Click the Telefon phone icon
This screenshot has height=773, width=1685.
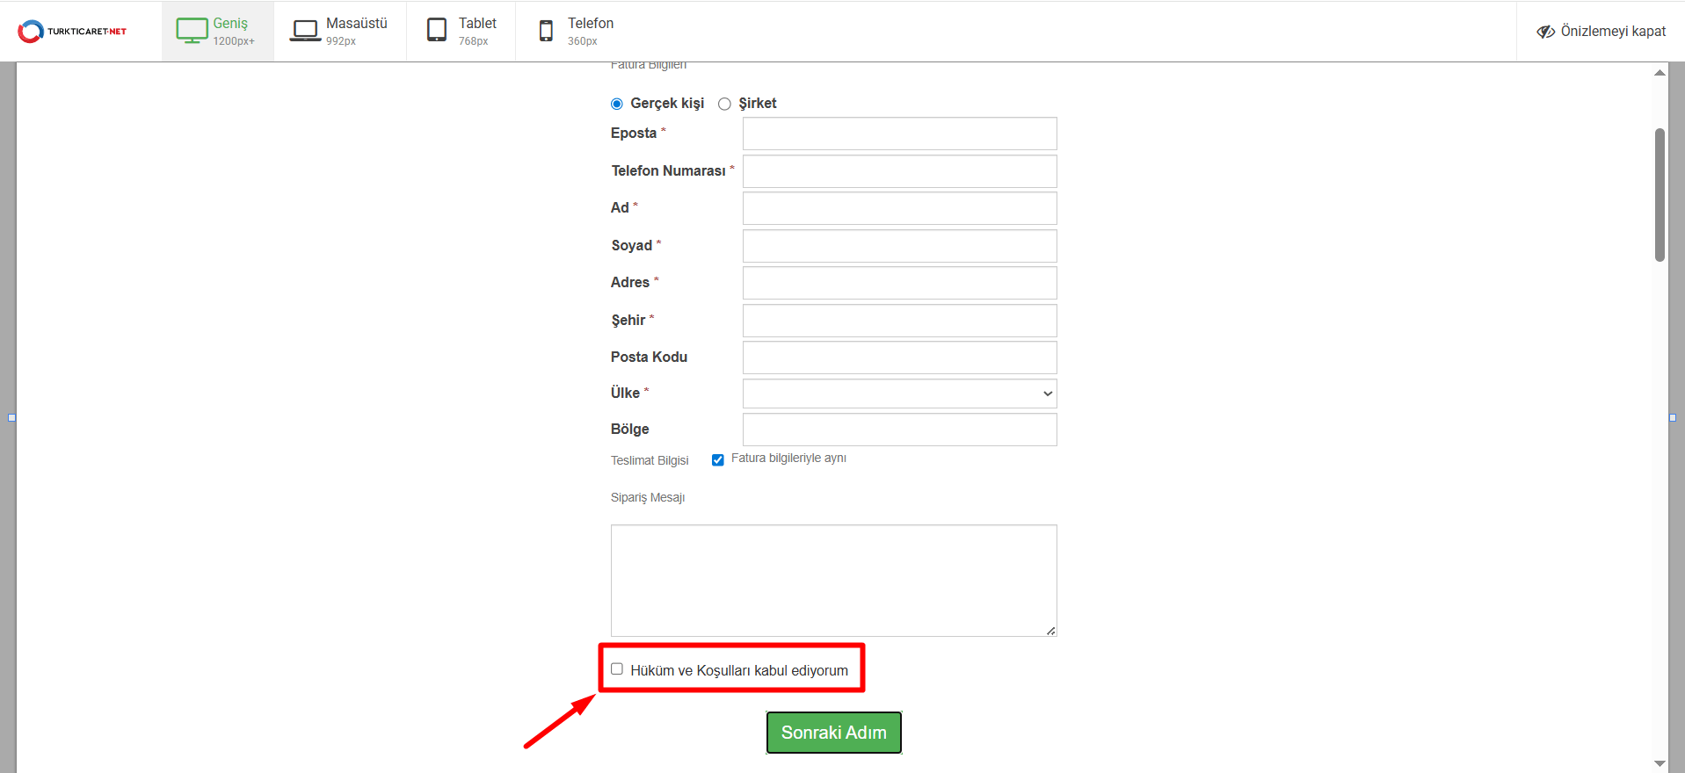pos(546,31)
